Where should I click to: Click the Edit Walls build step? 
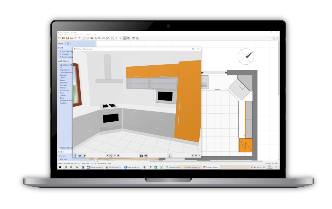(x=65, y=54)
